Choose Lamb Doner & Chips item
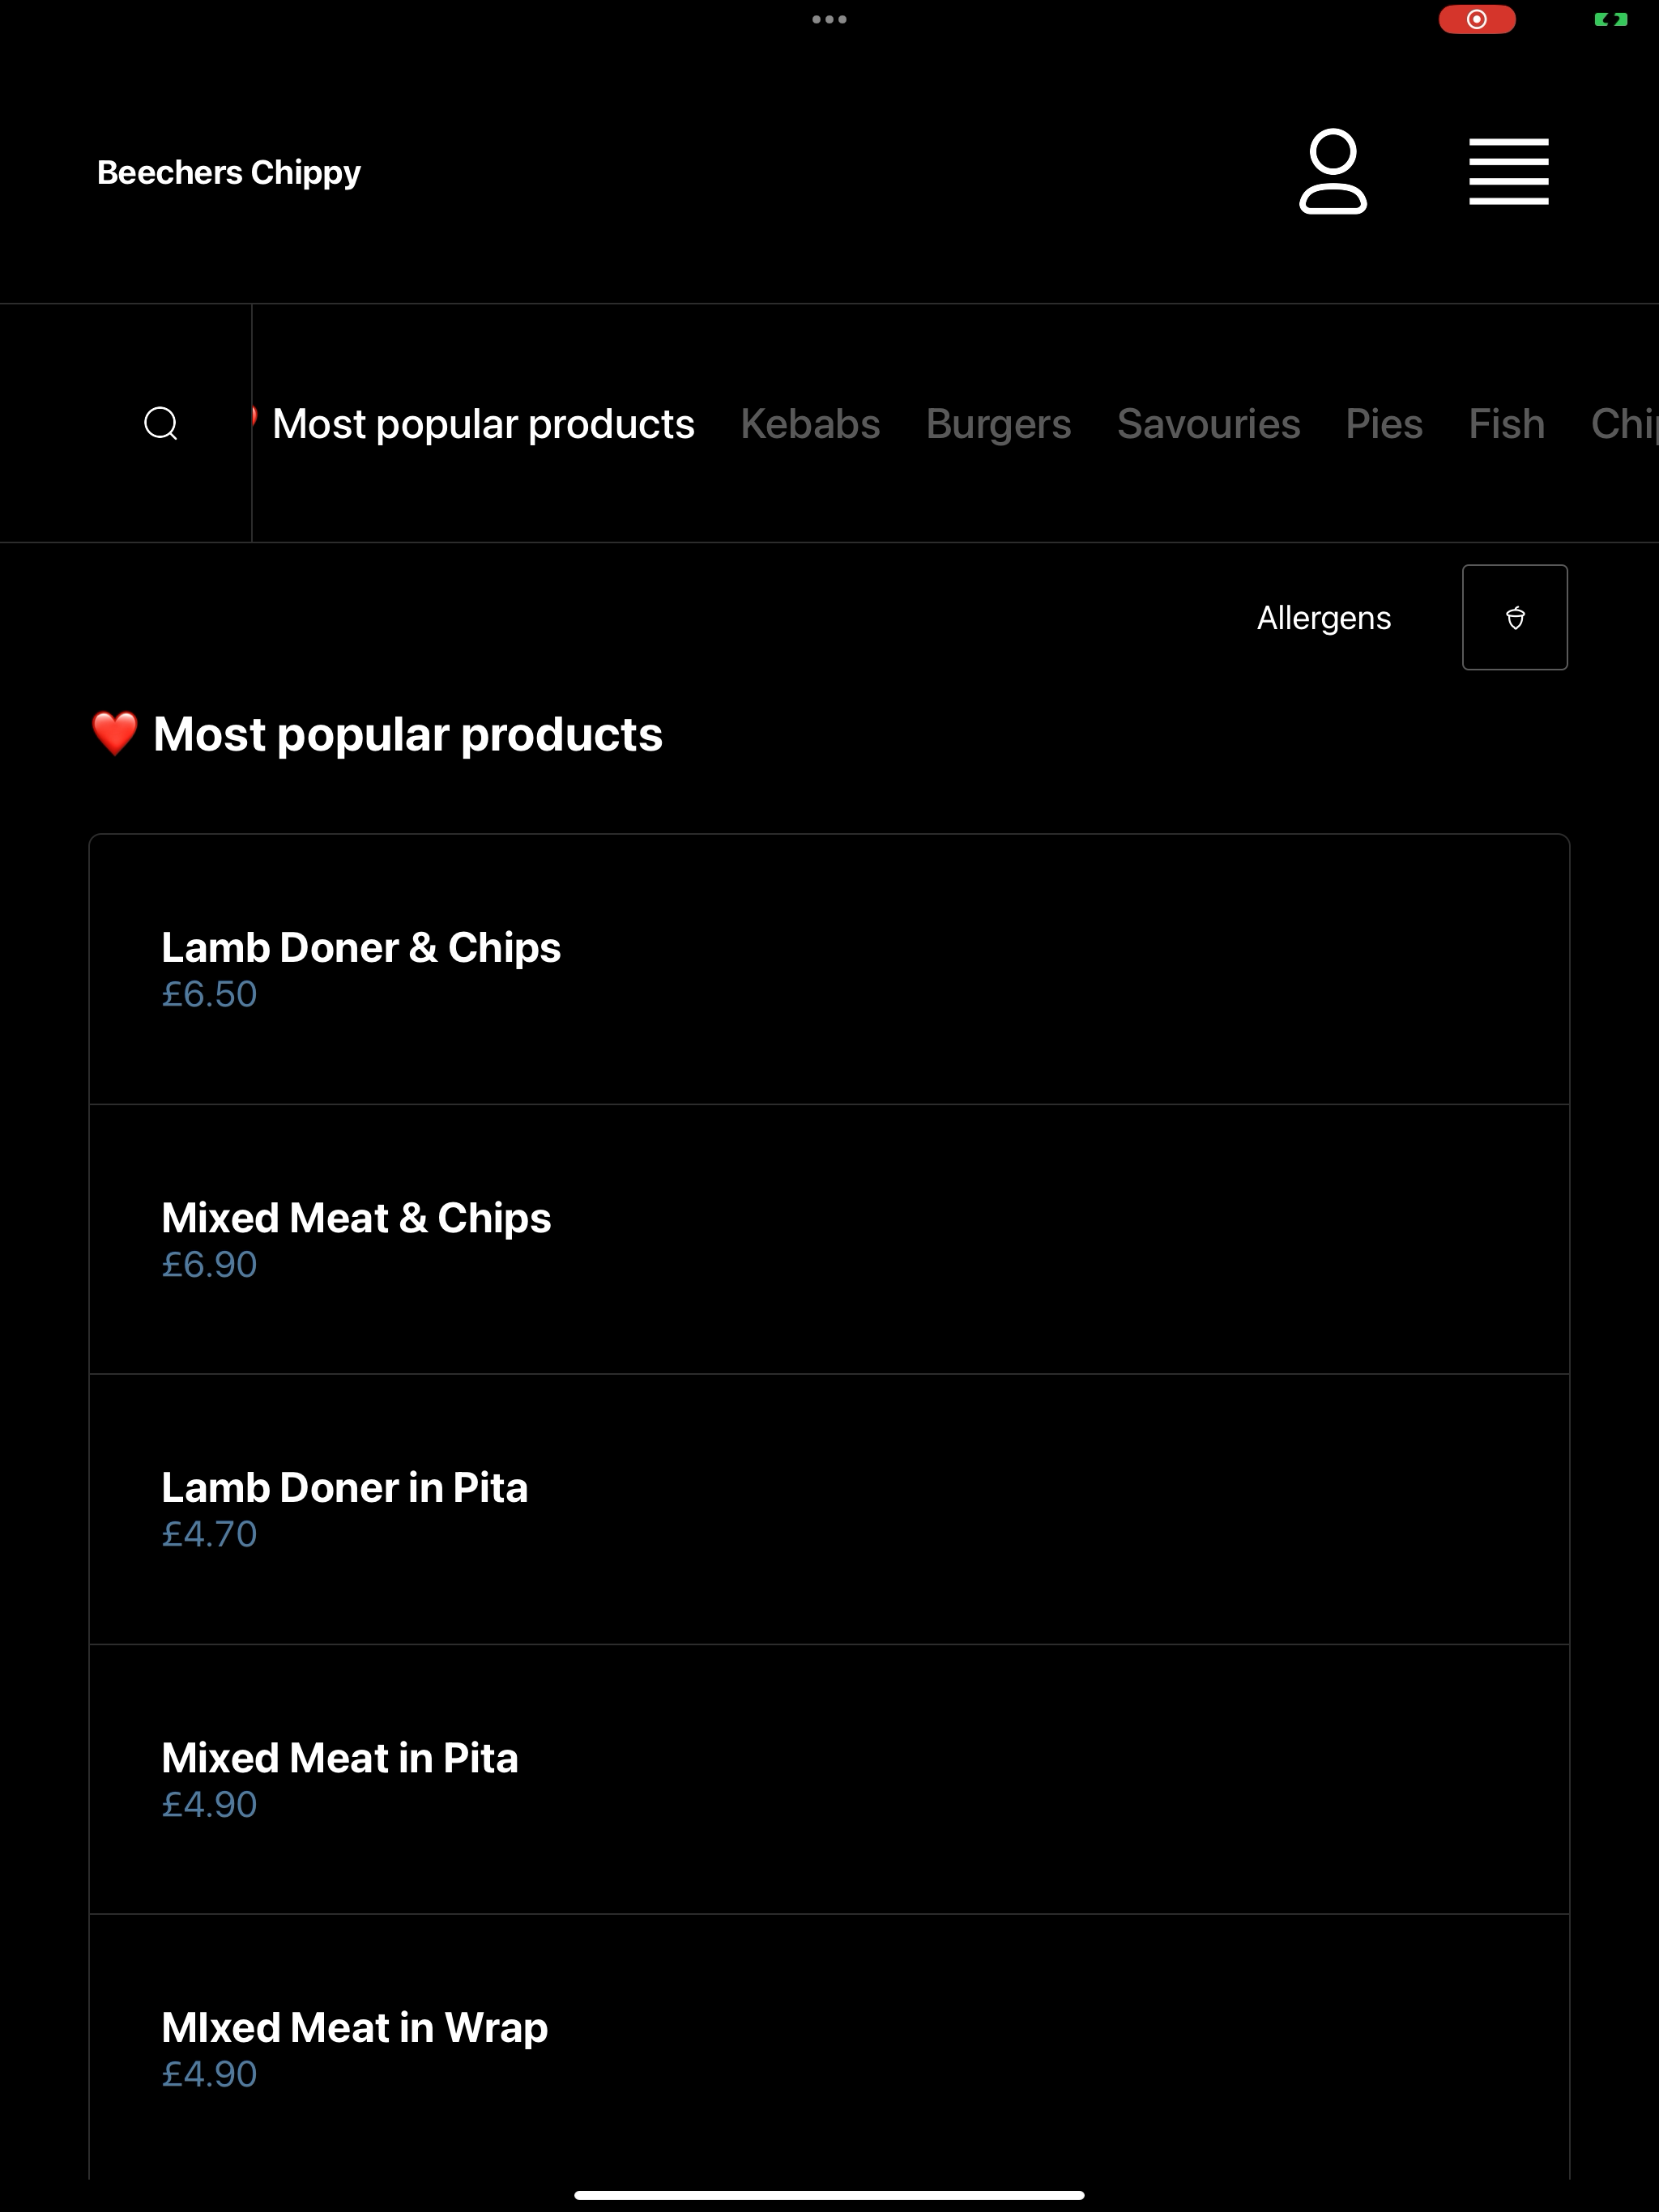Screen dimensions: 1659x2212 coord(829,969)
